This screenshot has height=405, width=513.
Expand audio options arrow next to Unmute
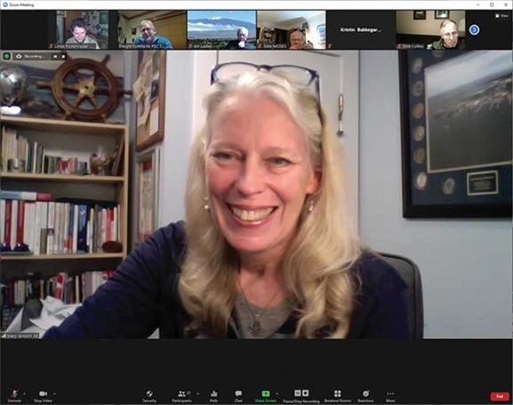[x=25, y=393]
